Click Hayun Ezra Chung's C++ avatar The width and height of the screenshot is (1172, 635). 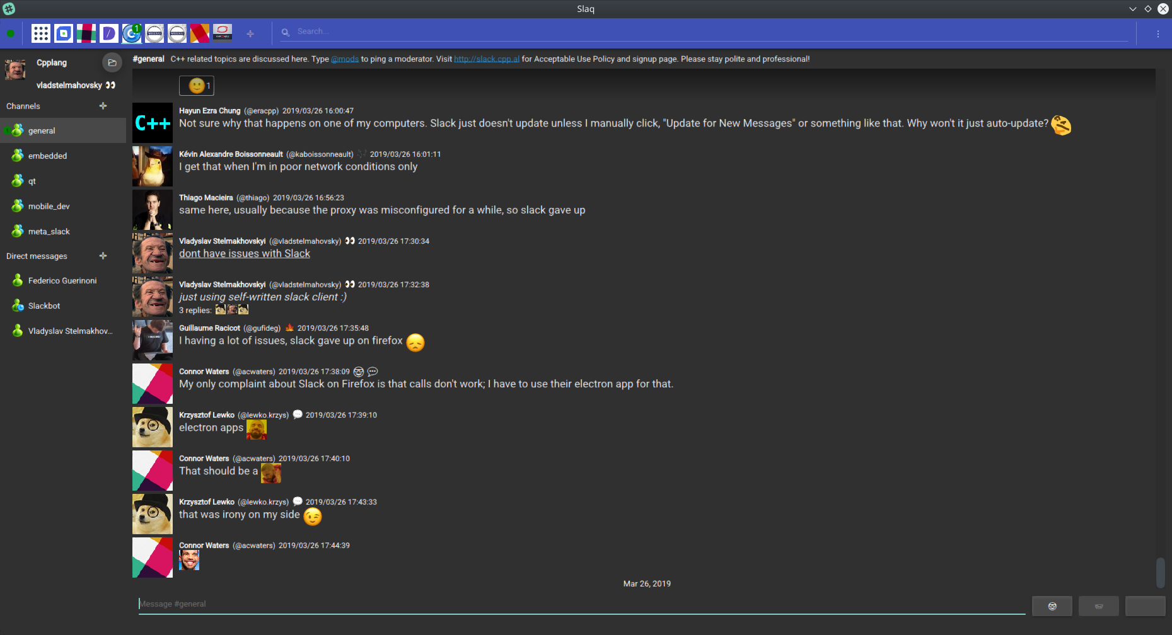tap(153, 123)
